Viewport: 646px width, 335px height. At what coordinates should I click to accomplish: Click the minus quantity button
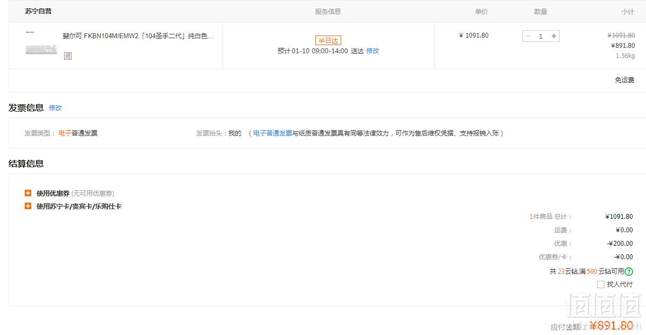pyautogui.click(x=528, y=36)
